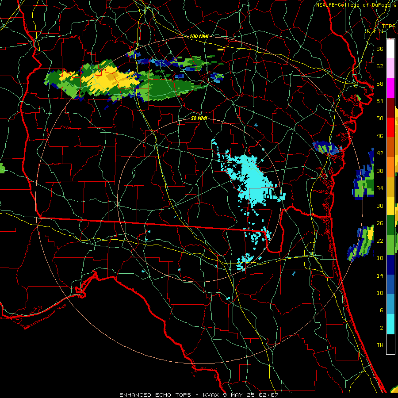Image resolution: width=398 pixels, height=398 pixels.
Task: Click the ENHANCED ECHO TOPS KVAX title
Action: pos(199,395)
